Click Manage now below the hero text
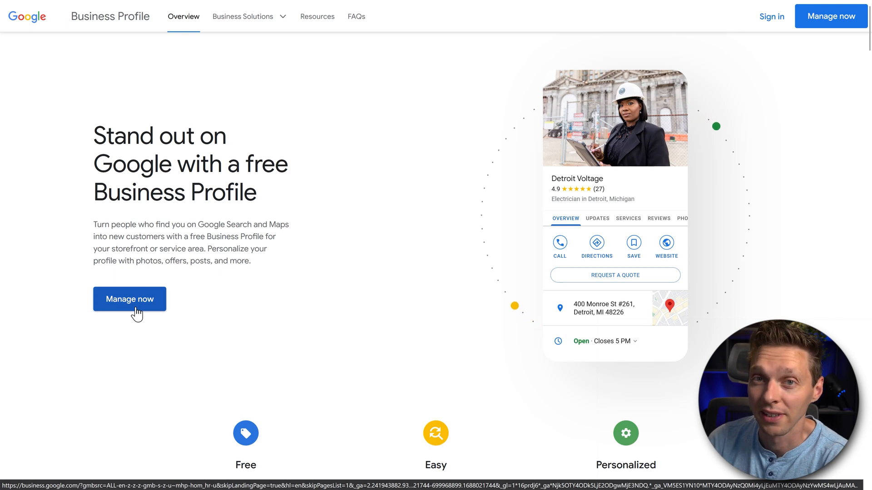This screenshot has height=490, width=872. click(129, 299)
